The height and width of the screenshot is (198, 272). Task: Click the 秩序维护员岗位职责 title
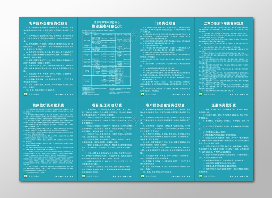(x=48, y=105)
